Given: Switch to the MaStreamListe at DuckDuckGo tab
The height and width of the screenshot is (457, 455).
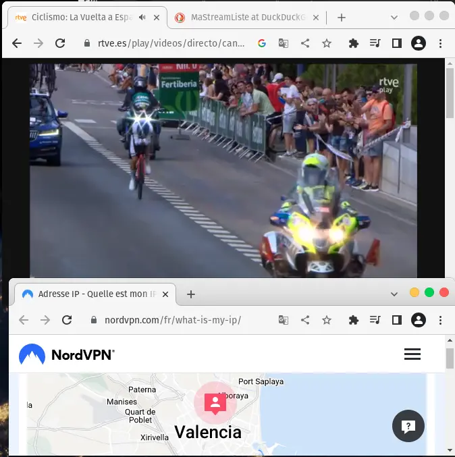Looking at the screenshot, I should click(x=246, y=18).
